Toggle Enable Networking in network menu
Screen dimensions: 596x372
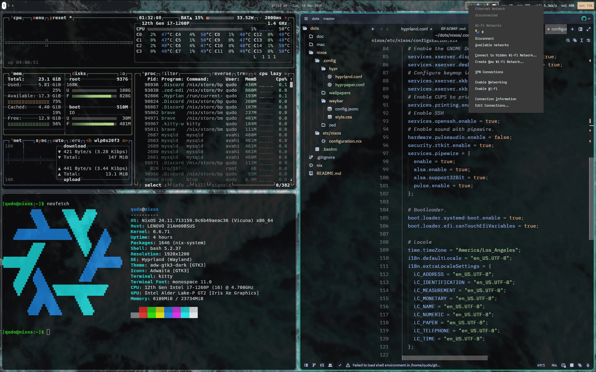[x=491, y=82]
